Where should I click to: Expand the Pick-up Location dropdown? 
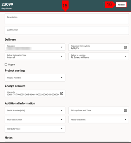click(x=61, y=119)
